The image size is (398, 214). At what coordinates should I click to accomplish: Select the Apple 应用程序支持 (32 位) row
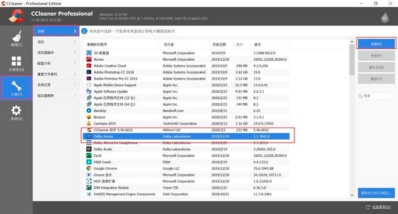click(x=186, y=98)
